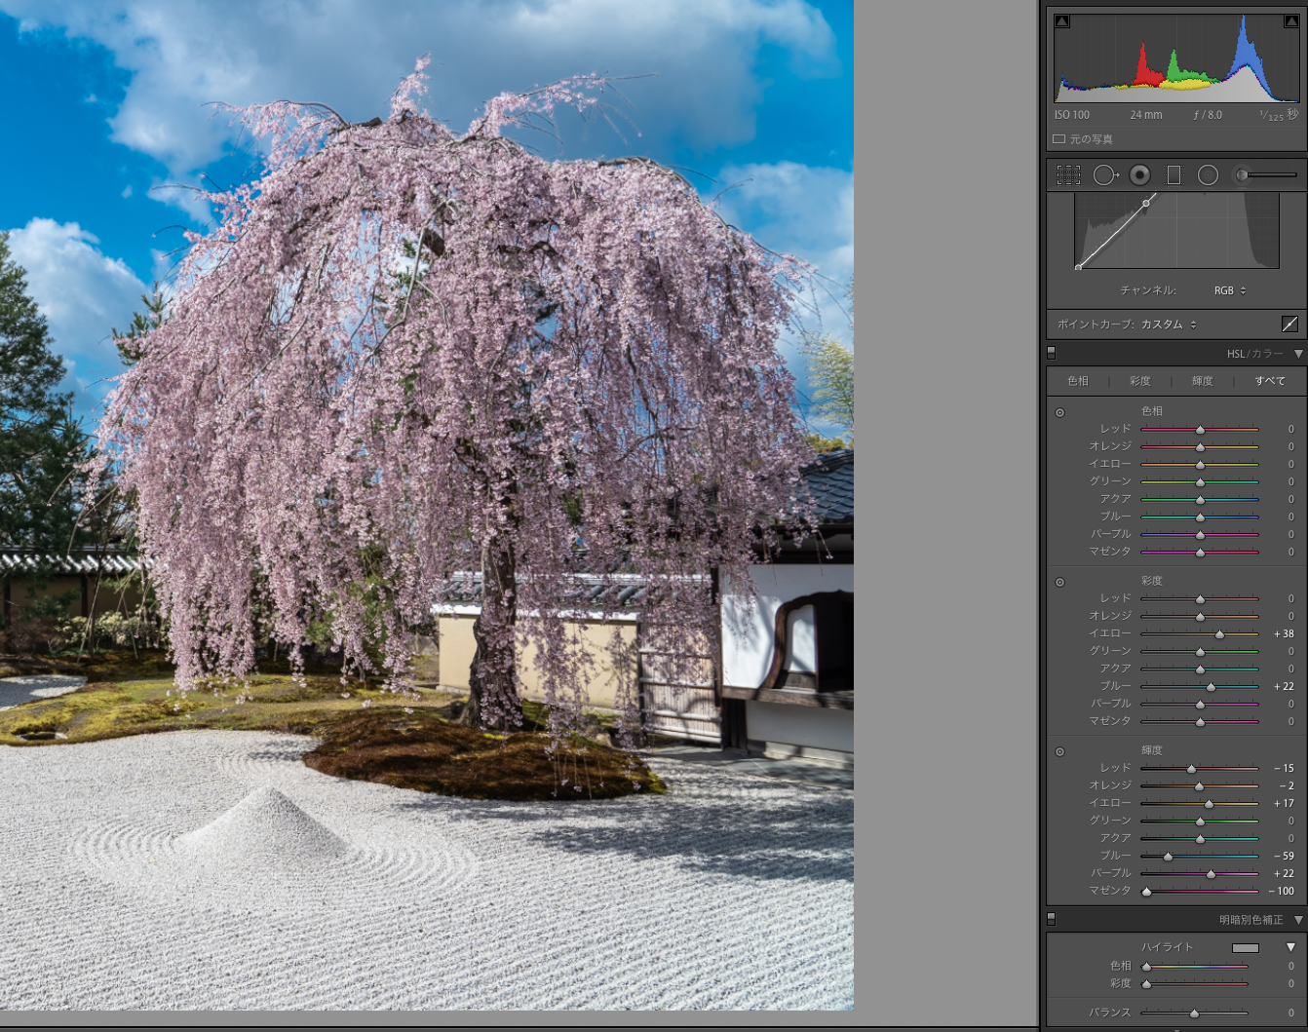Image resolution: width=1308 pixels, height=1032 pixels.
Task: Click the ハイライト 彩度 slider
Action: (1194, 984)
